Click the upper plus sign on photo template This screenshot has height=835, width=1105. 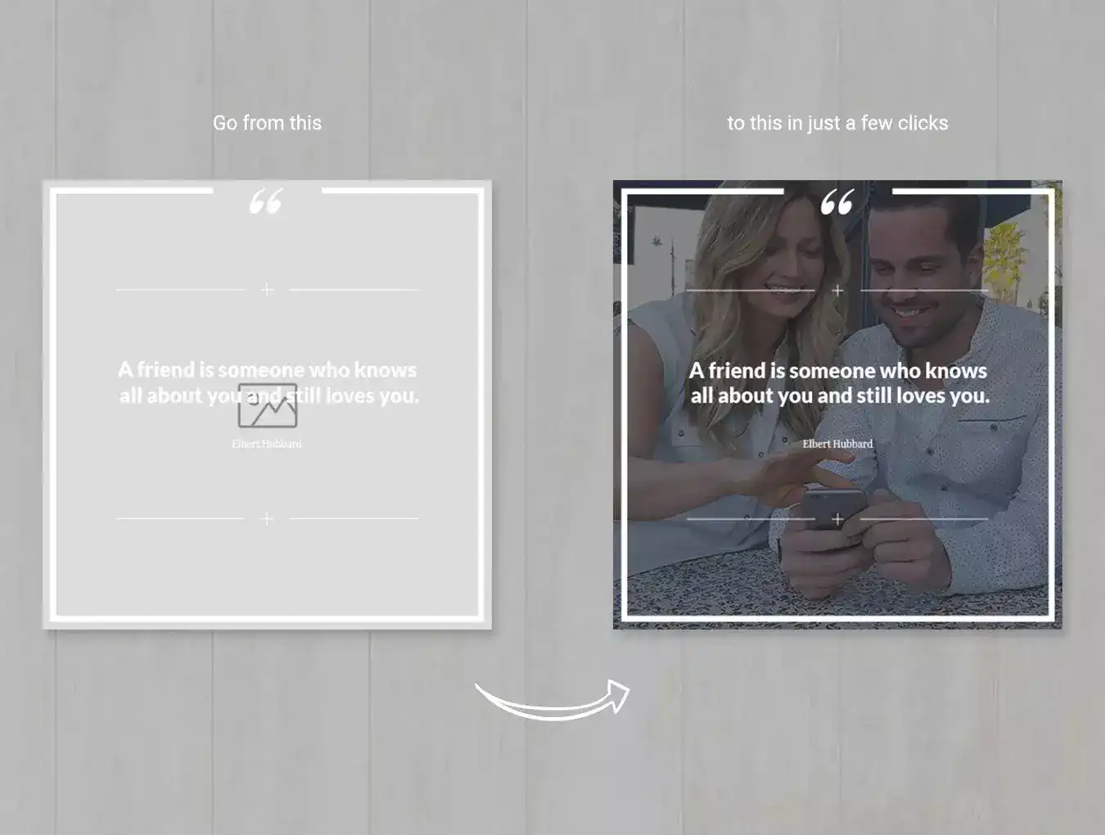click(x=837, y=291)
